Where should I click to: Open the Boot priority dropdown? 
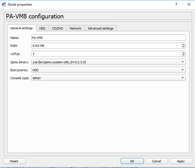tap(109, 70)
